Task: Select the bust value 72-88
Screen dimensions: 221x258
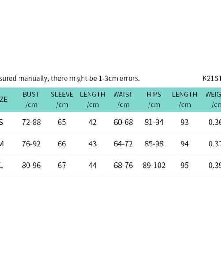Action: 31,123
